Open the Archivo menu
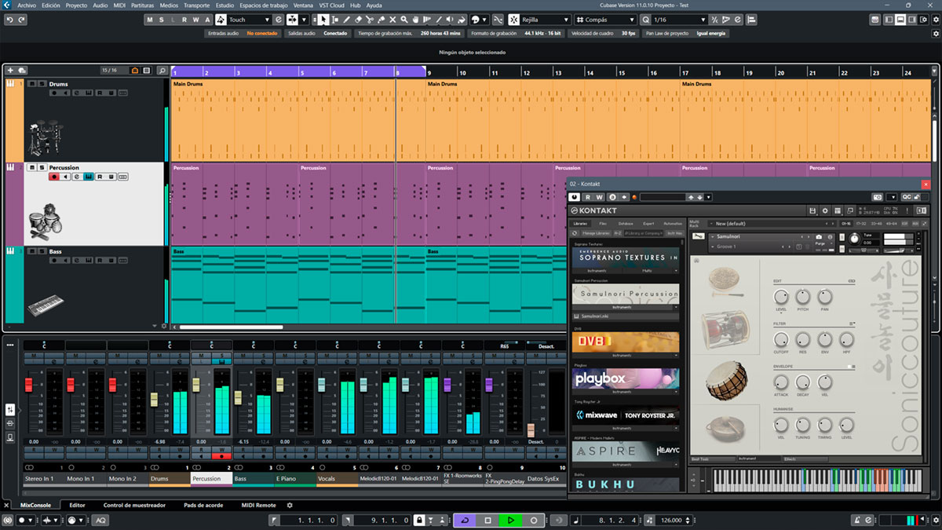Screen dimensions: 942x530 click(x=26, y=5)
